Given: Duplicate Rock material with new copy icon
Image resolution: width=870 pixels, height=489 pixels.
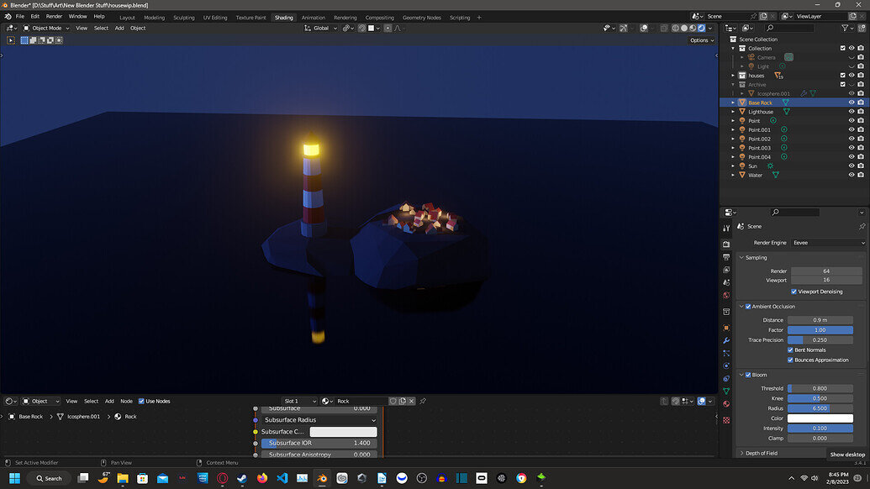Looking at the screenshot, I should click(403, 401).
